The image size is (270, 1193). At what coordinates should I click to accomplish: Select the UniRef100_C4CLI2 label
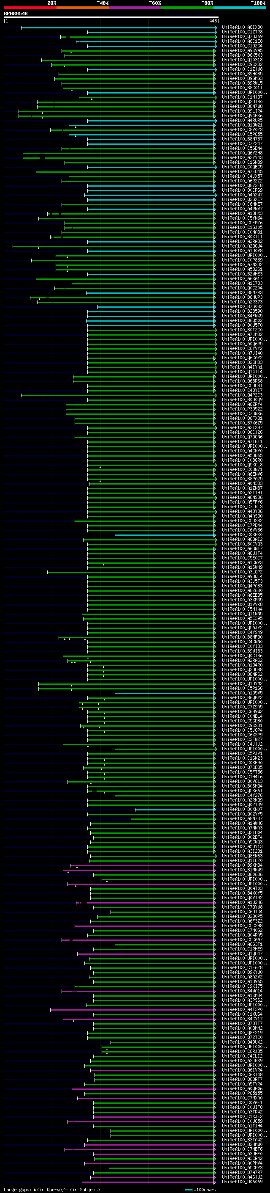pyautogui.click(x=242, y=1056)
